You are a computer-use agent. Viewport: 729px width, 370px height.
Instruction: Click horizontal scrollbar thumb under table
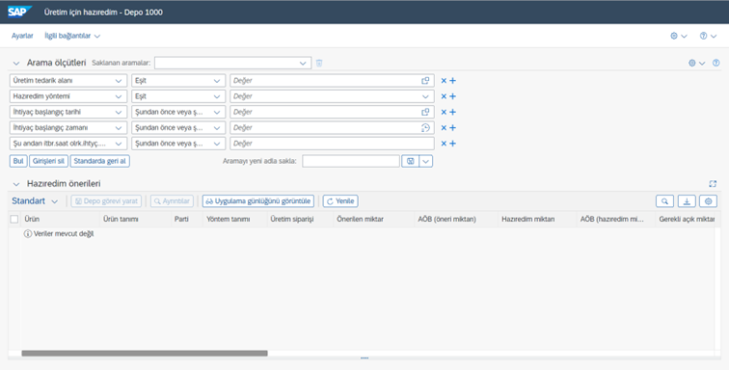[x=145, y=354]
